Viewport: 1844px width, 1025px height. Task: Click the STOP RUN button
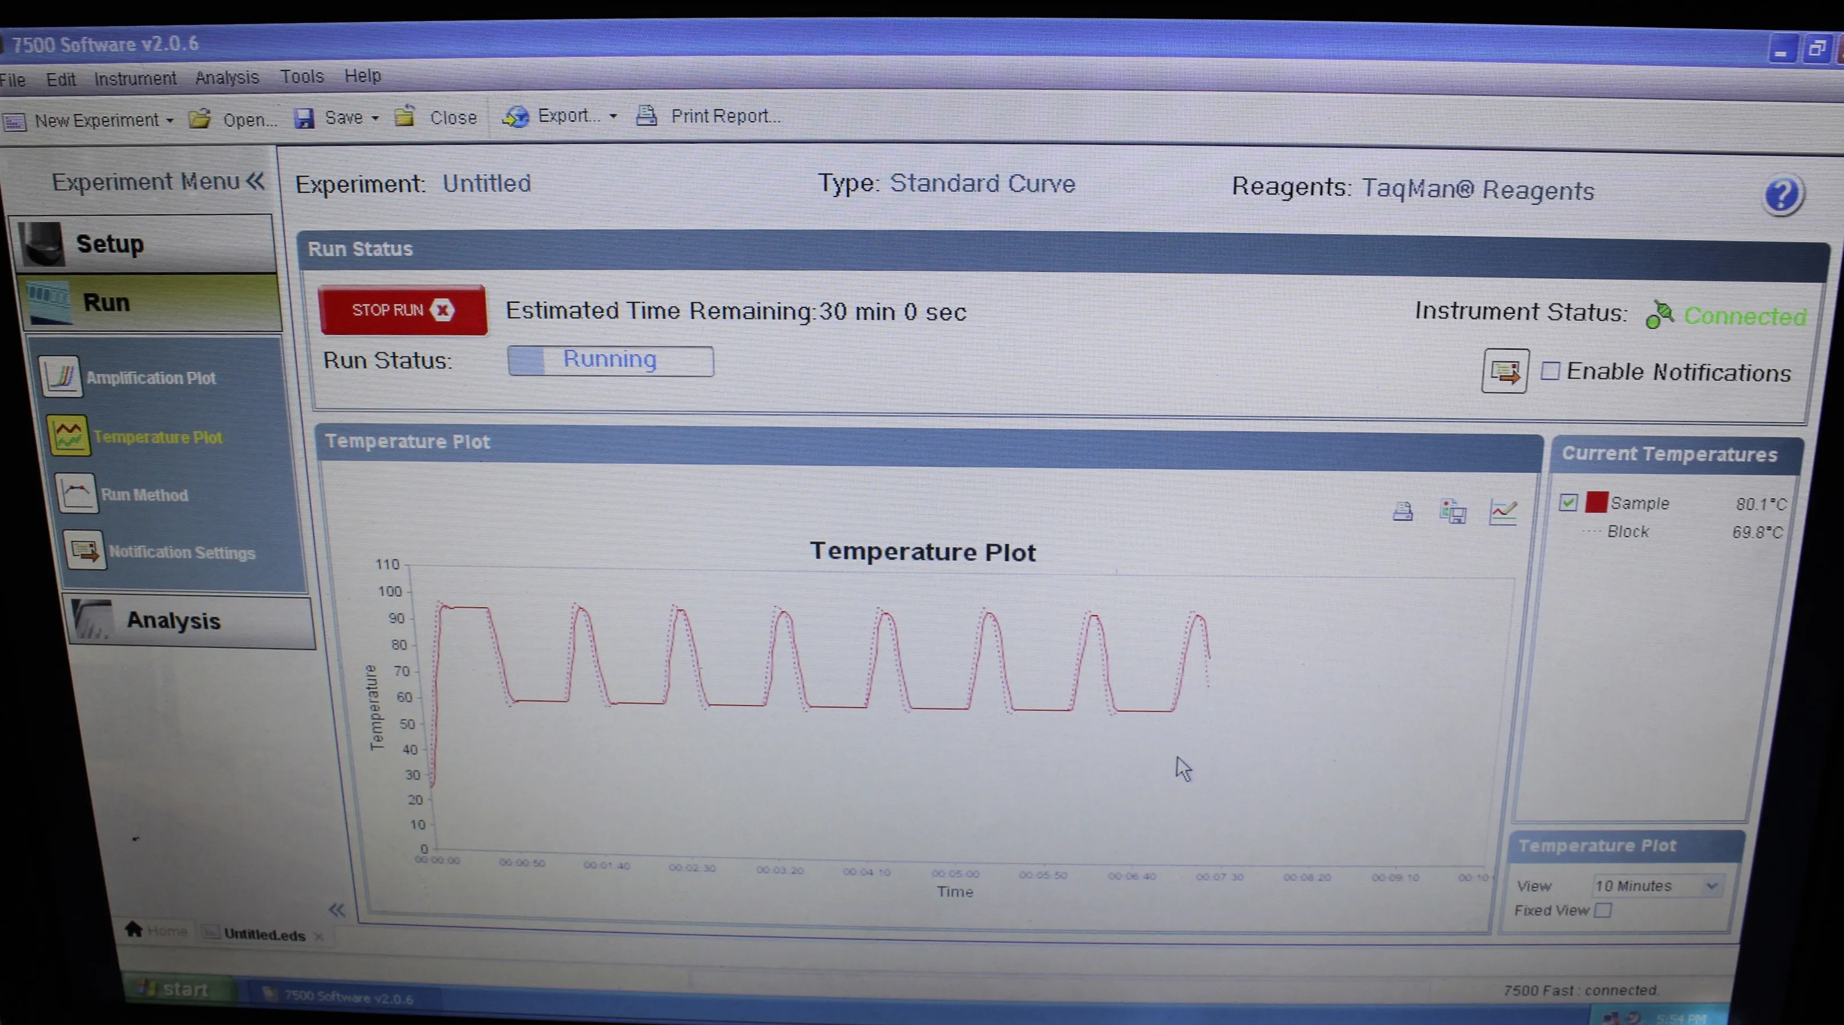[x=403, y=310]
